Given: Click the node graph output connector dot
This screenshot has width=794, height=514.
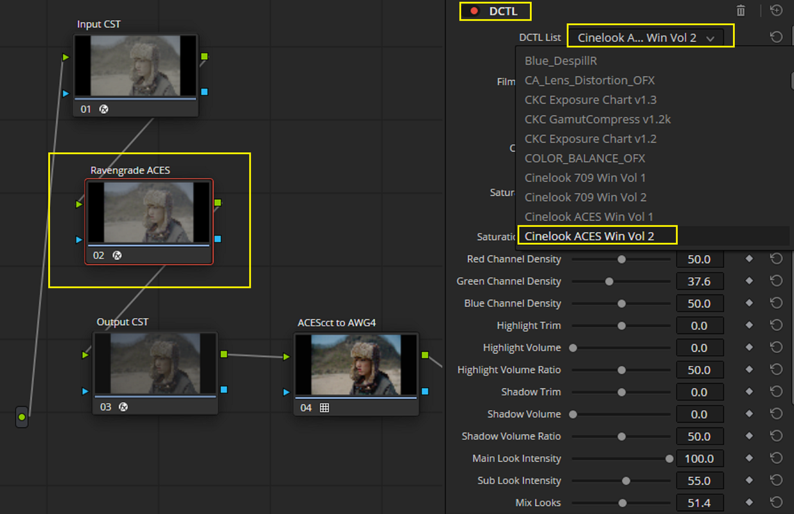Looking at the screenshot, I should [x=22, y=417].
